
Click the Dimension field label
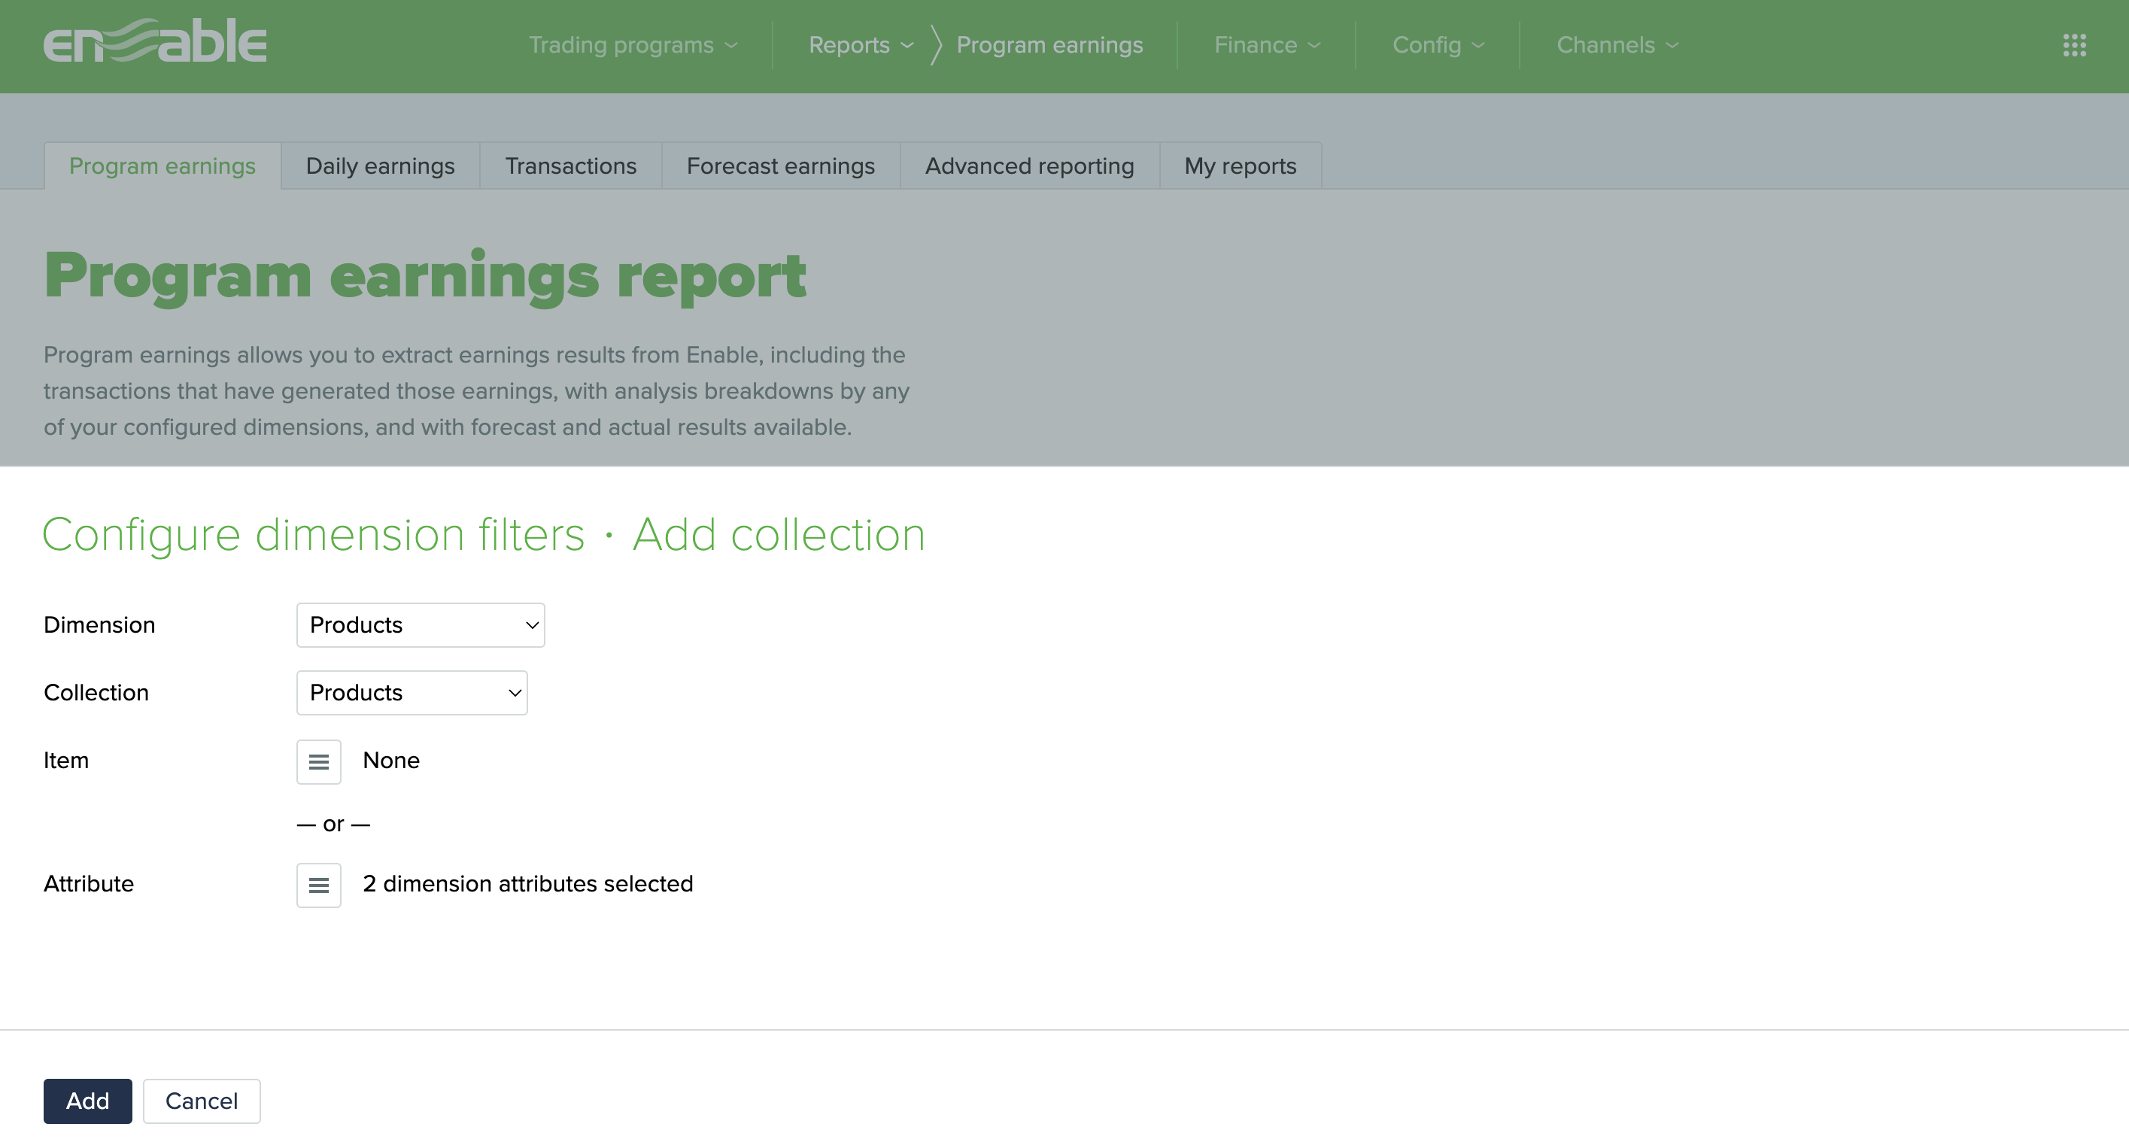[99, 625]
